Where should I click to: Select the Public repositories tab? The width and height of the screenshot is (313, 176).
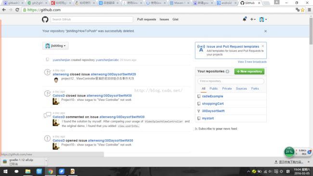[214, 89]
